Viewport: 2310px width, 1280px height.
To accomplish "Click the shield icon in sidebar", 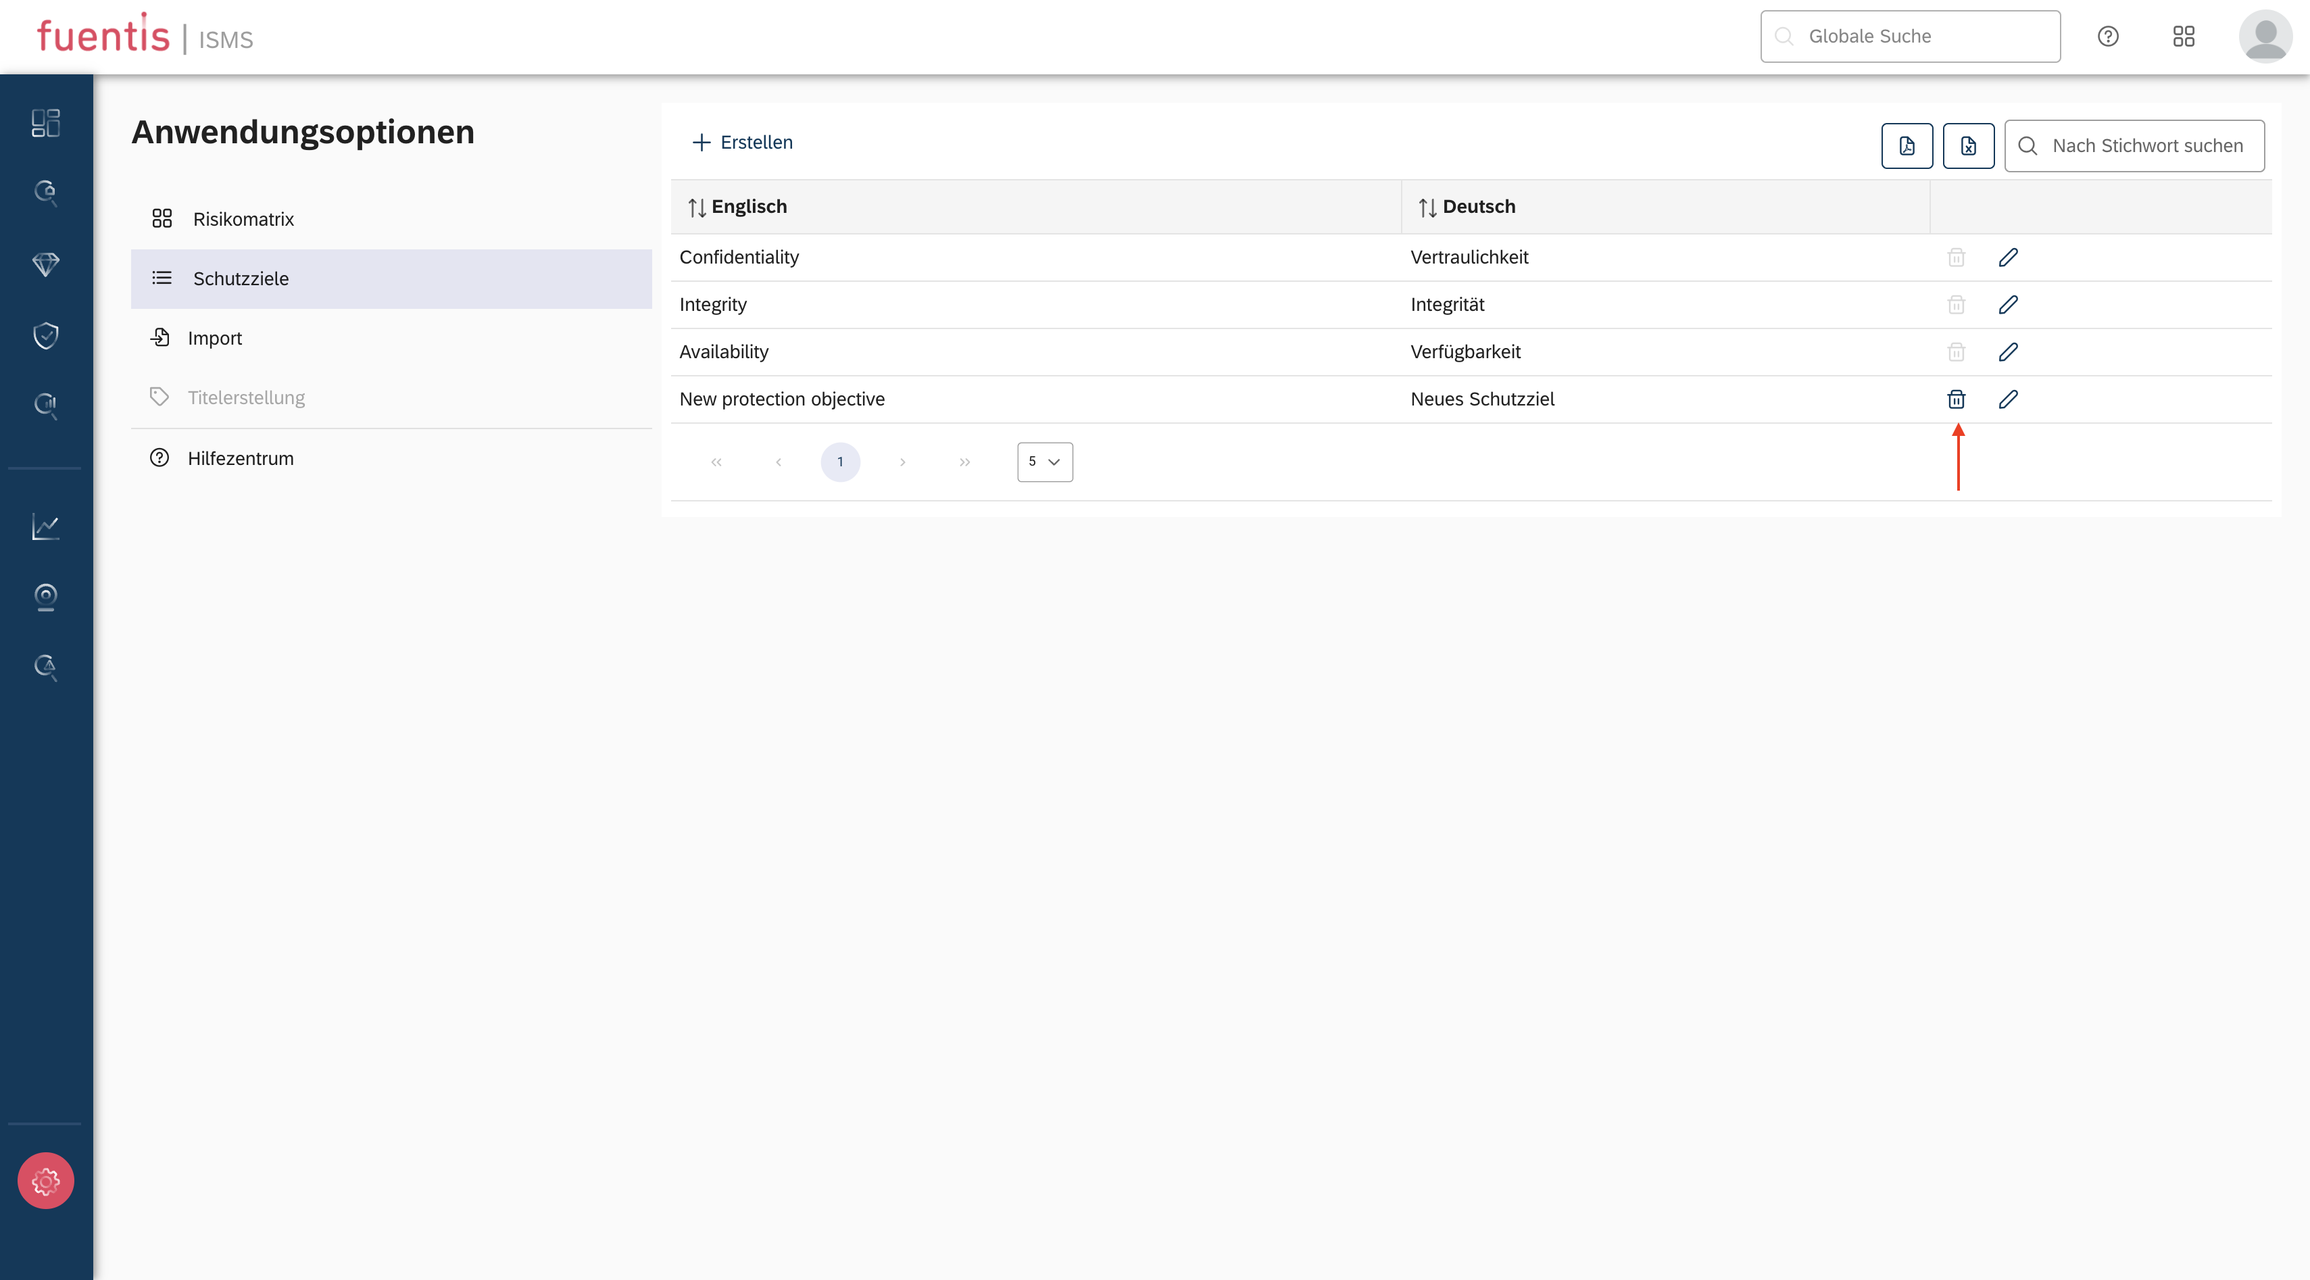I will click(46, 335).
